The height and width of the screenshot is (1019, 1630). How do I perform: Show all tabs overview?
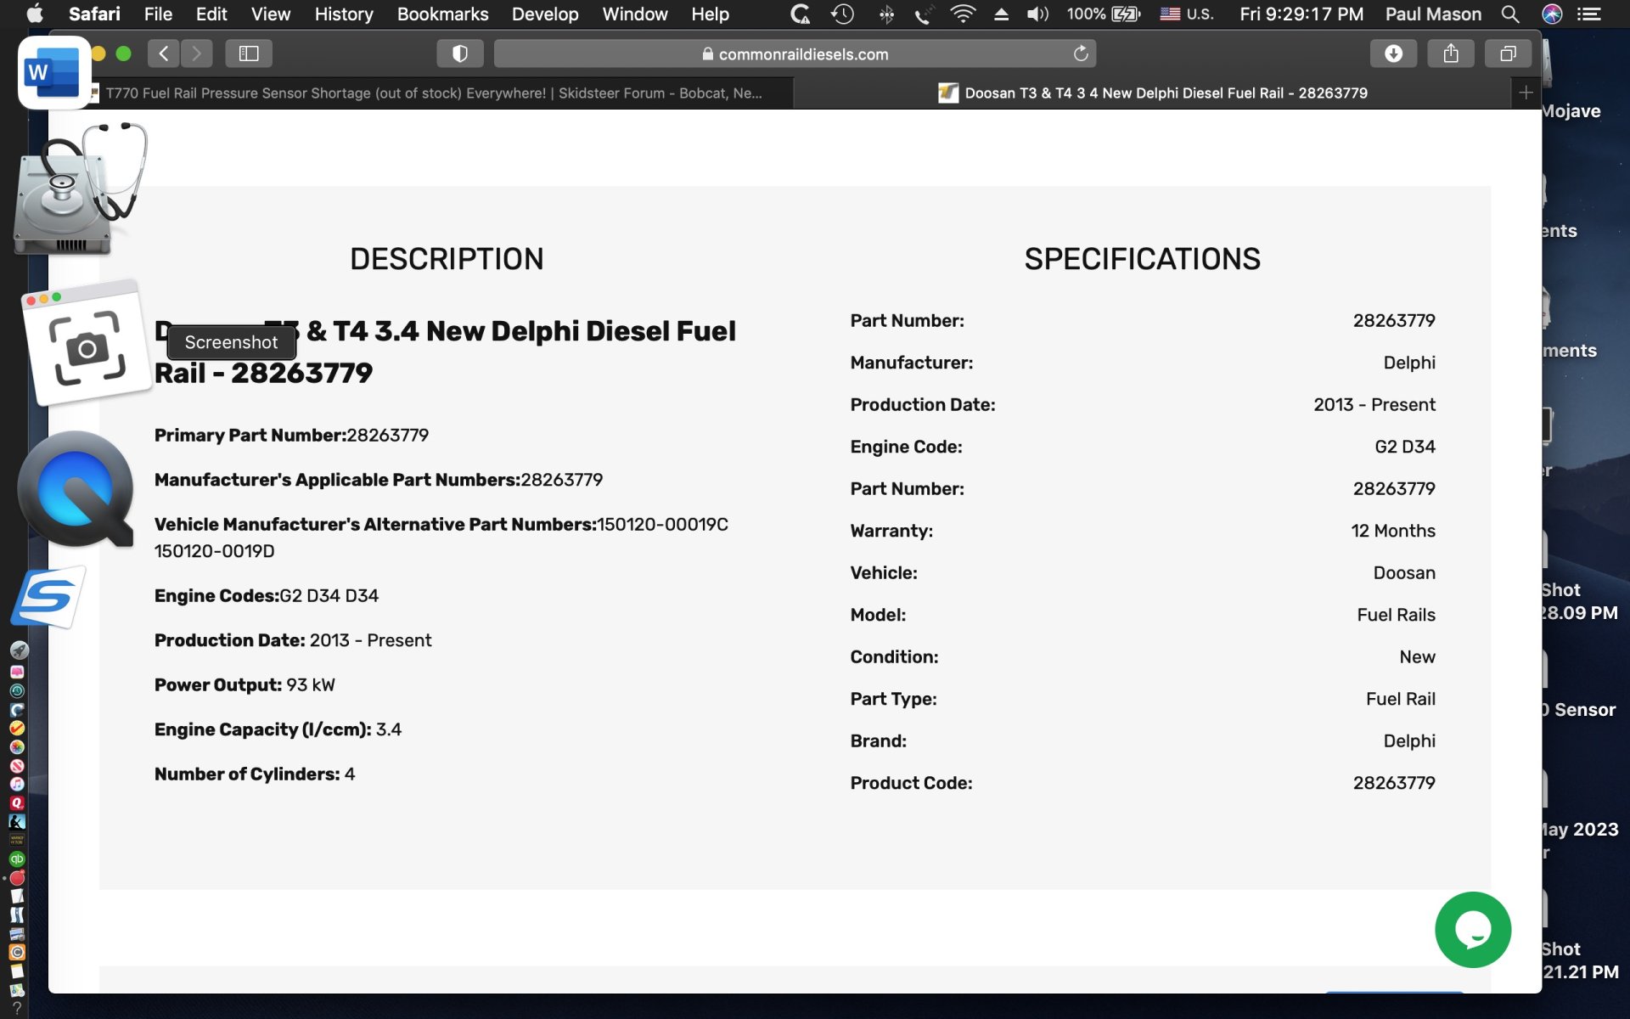click(x=1508, y=53)
